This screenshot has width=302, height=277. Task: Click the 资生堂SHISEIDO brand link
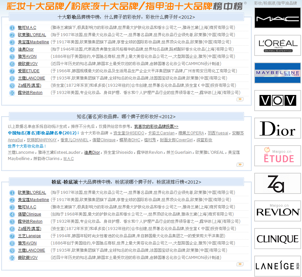click(x=129, y=133)
